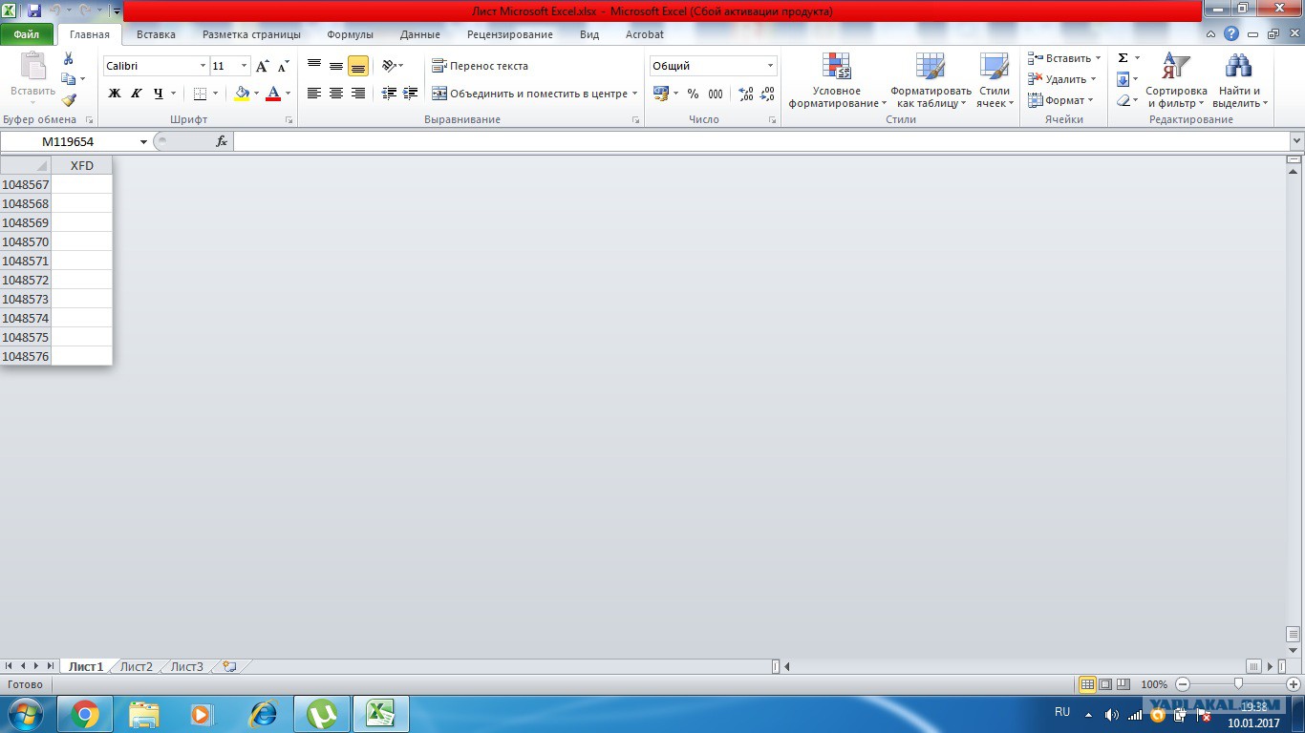Screen dimensions: 1305x733
Task: Toggle center text alignment
Action: [x=336, y=94]
